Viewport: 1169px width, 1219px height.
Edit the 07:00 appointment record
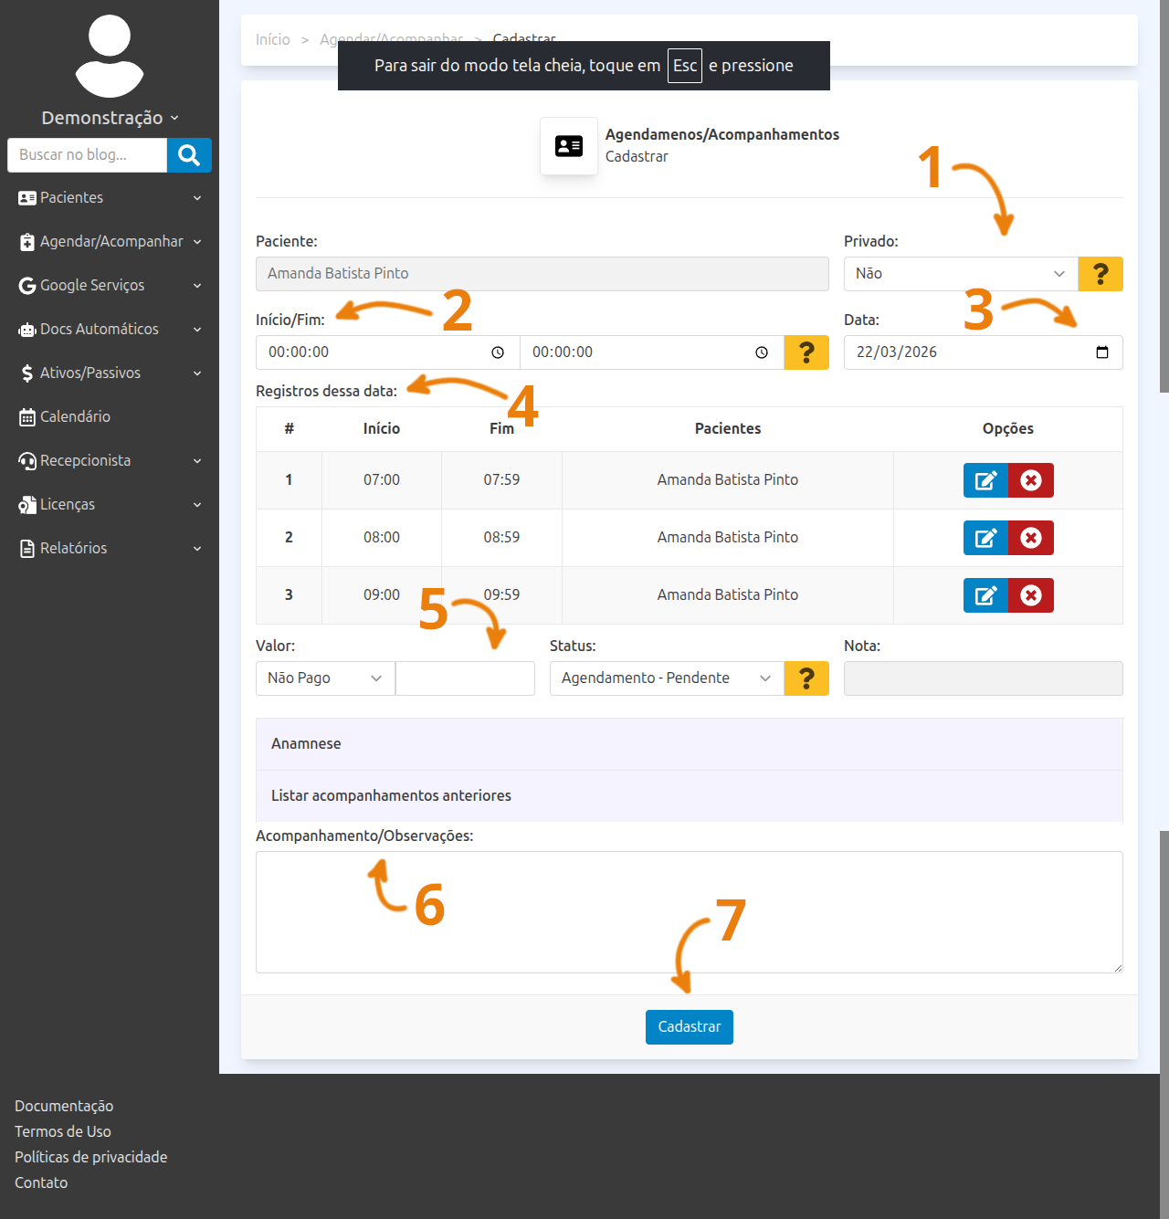pos(985,480)
